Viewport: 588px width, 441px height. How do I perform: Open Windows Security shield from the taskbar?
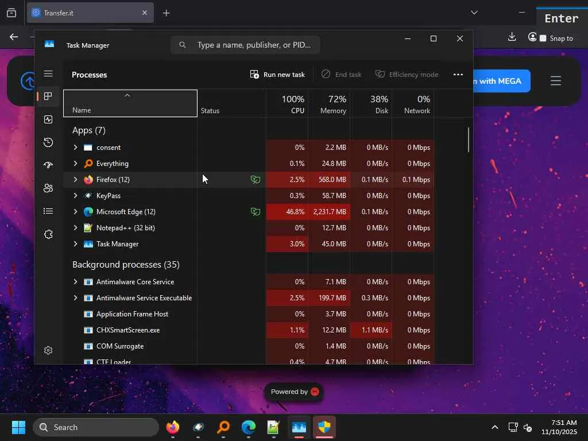pos(324,427)
